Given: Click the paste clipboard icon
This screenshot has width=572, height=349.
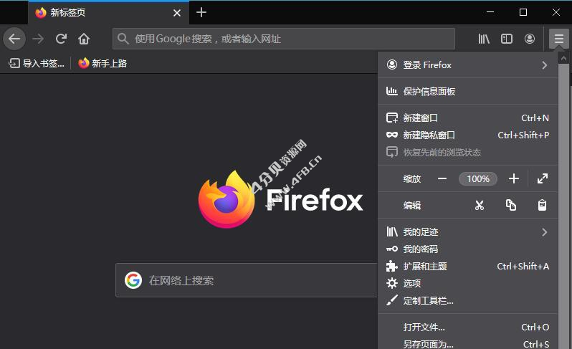Looking at the screenshot, I should pyautogui.click(x=543, y=206).
